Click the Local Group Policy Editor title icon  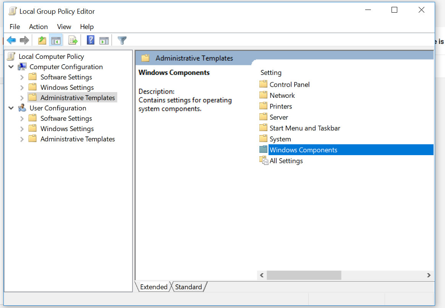[x=13, y=11]
